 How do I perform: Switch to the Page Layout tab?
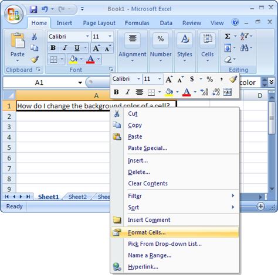(x=99, y=23)
